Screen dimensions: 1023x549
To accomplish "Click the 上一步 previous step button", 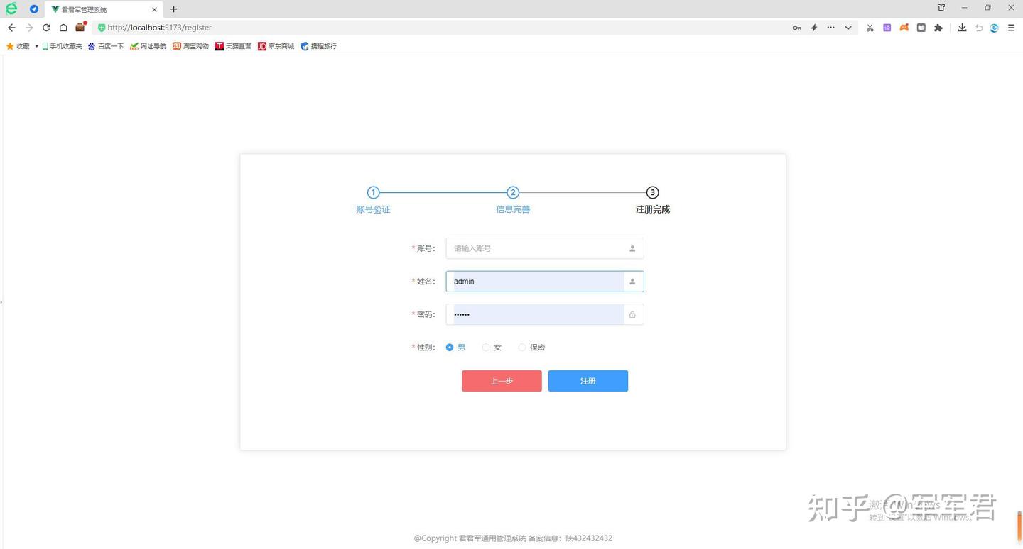I will click(x=501, y=381).
